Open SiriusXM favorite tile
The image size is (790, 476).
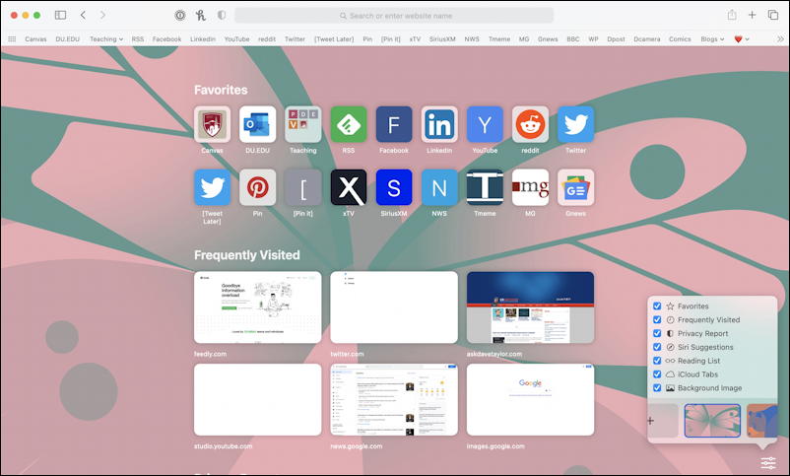tap(394, 187)
